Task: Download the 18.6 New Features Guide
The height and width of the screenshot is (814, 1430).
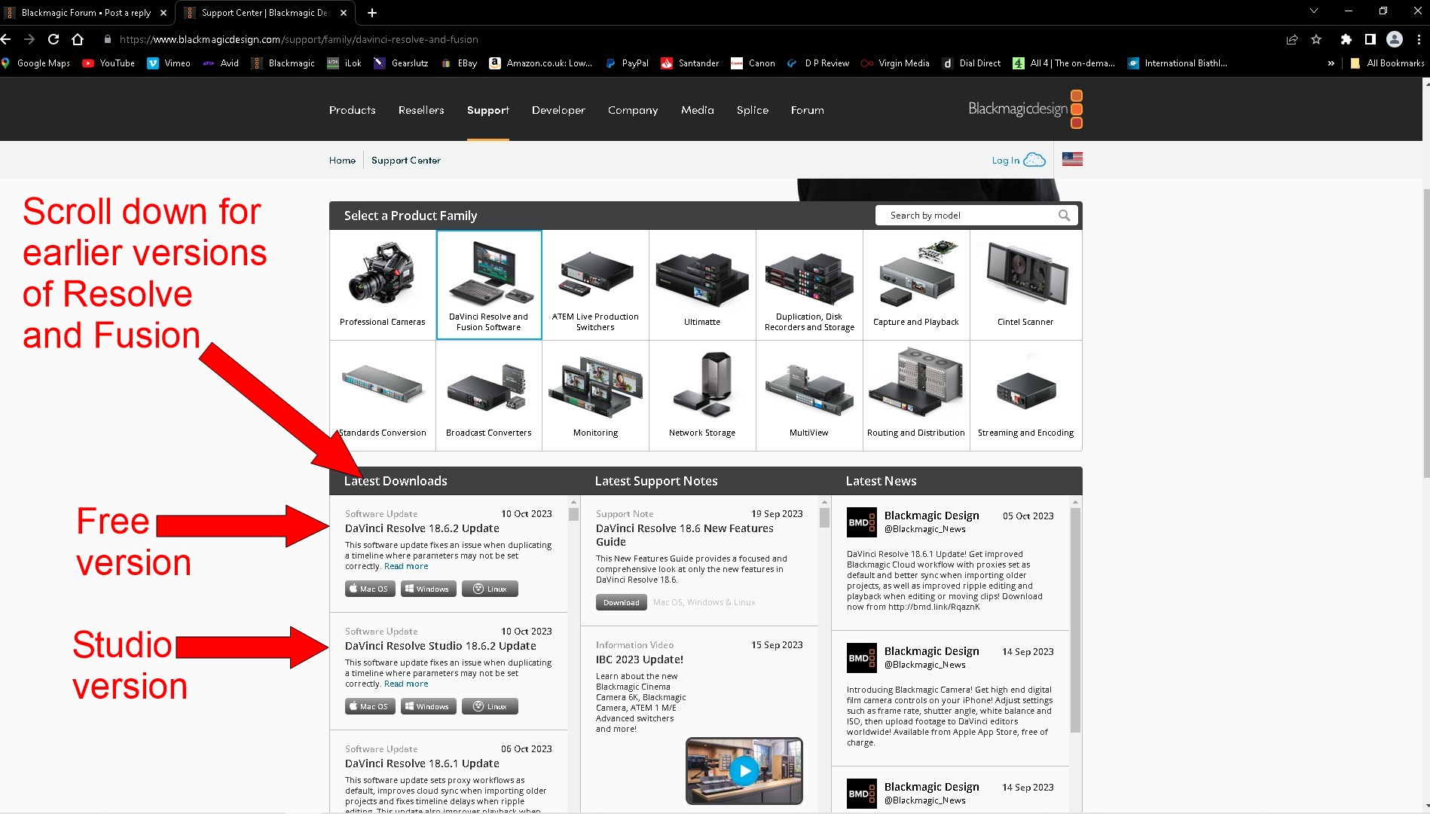Action: (621, 602)
